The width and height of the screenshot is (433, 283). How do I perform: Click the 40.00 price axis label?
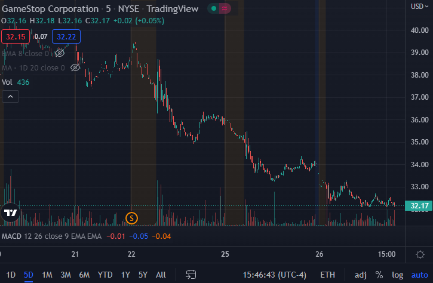tap(419, 30)
